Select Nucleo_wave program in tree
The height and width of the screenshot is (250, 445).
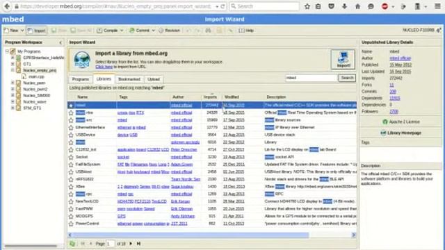[35, 102]
